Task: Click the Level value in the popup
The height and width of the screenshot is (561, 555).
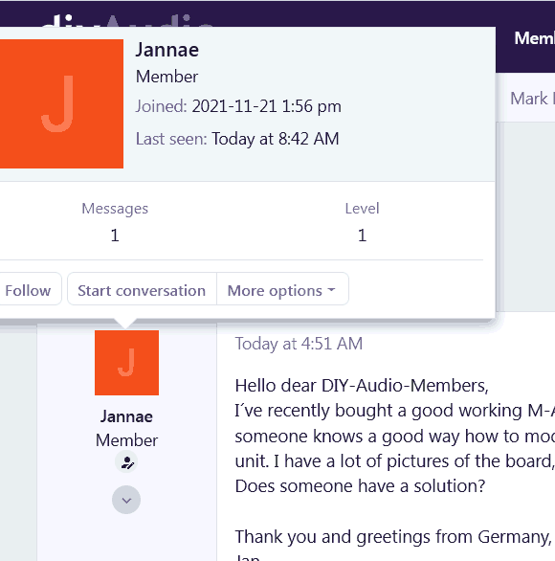Action: point(362,236)
